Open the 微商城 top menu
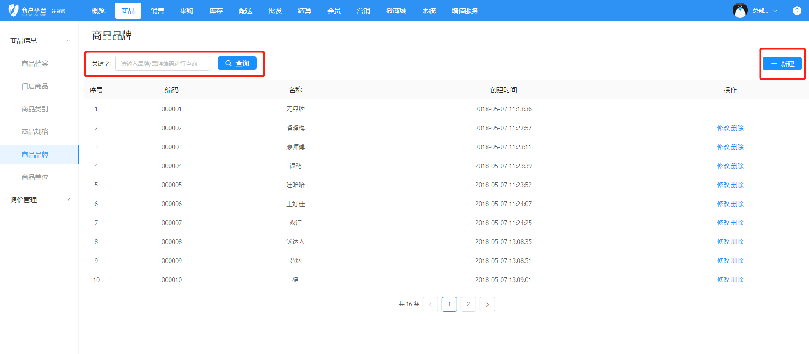Image resolution: width=809 pixels, height=354 pixels. 396,11
